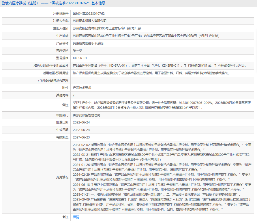Click the 适用范围/预期用途 value text
The height and width of the screenshot is (221, 257).
coord(151,73)
